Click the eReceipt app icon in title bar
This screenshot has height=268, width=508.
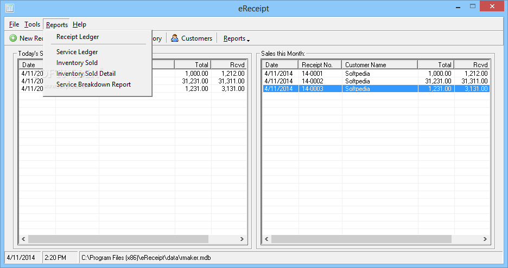coord(10,8)
